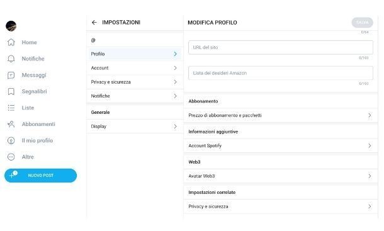Select Il mio profilo label
This screenshot has width=384, height=231.
coord(37,140)
